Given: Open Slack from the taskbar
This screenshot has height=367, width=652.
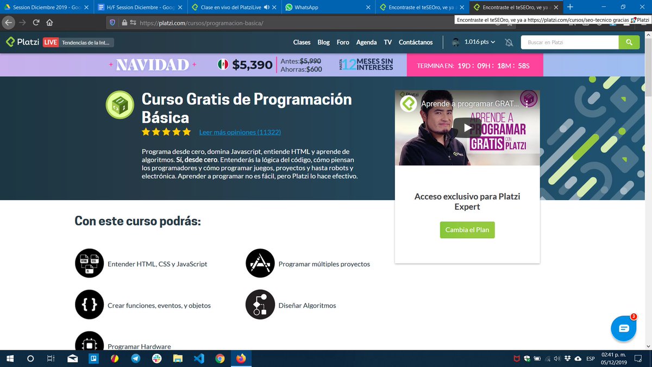Looking at the screenshot, I should point(156,358).
